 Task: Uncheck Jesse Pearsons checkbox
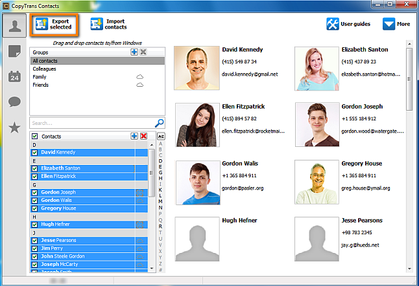point(34,241)
